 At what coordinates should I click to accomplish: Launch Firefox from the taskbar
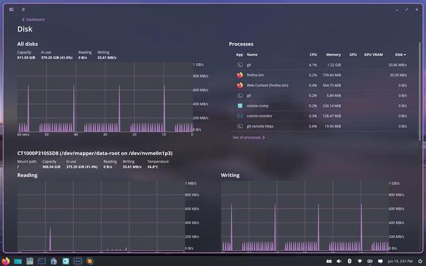tap(6, 261)
